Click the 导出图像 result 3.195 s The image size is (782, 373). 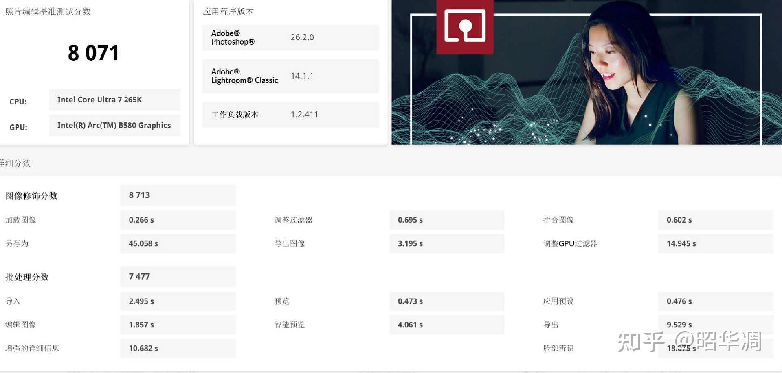click(446, 243)
